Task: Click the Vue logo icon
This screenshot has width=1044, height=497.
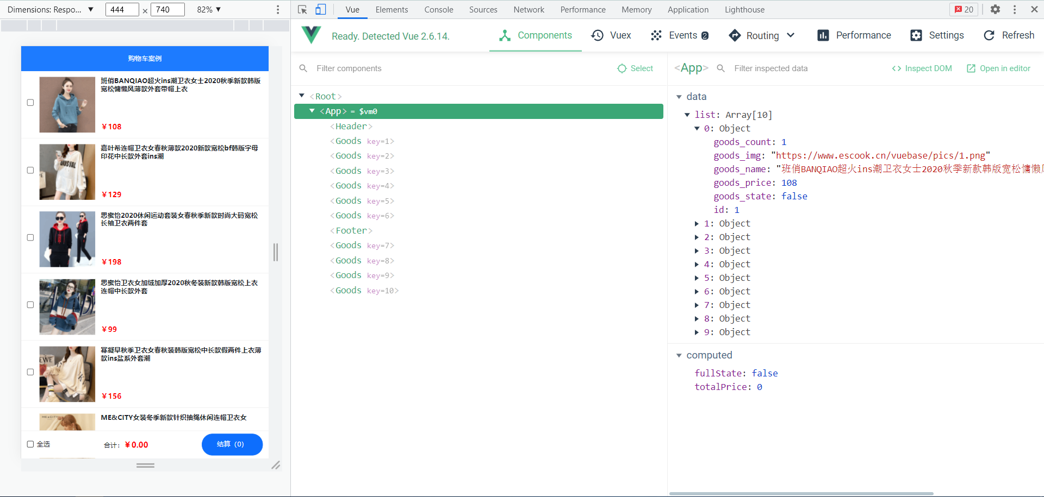Action: [311, 35]
